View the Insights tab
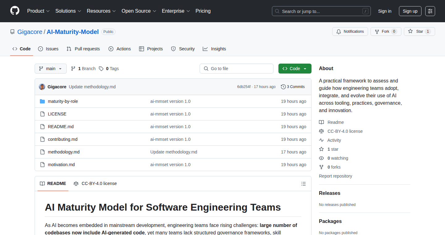Image resolution: width=445 pixels, height=235 pixels. pos(214,49)
